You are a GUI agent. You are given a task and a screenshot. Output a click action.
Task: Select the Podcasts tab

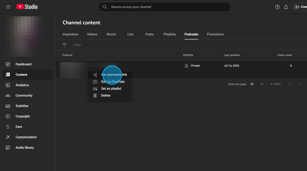191,34
